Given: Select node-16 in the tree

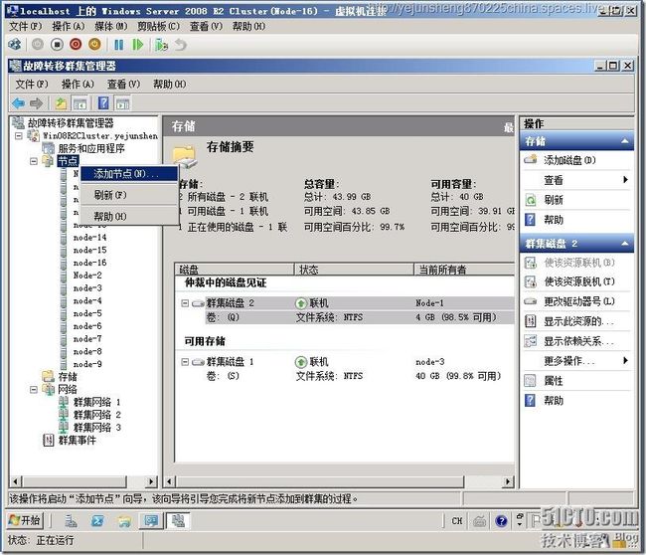Looking at the screenshot, I should [89, 263].
